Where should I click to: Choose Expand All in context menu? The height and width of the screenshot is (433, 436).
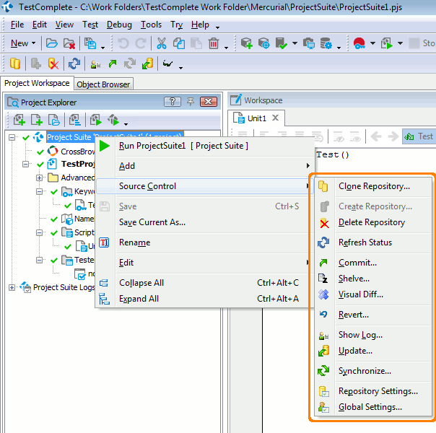coord(204,299)
